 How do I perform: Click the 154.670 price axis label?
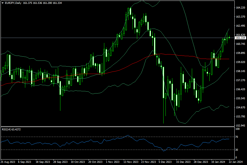click(x=240, y=107)
